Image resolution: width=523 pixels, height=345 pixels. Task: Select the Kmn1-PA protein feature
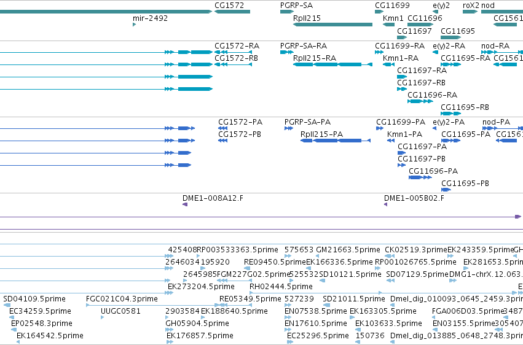391,141
